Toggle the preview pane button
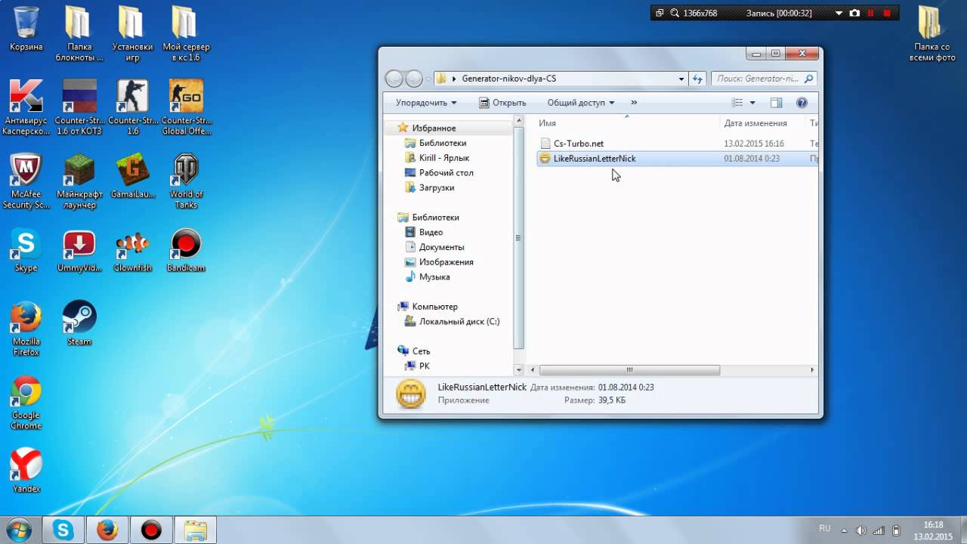The width and height of the screenshot is (967, 544). coord(776,103)
